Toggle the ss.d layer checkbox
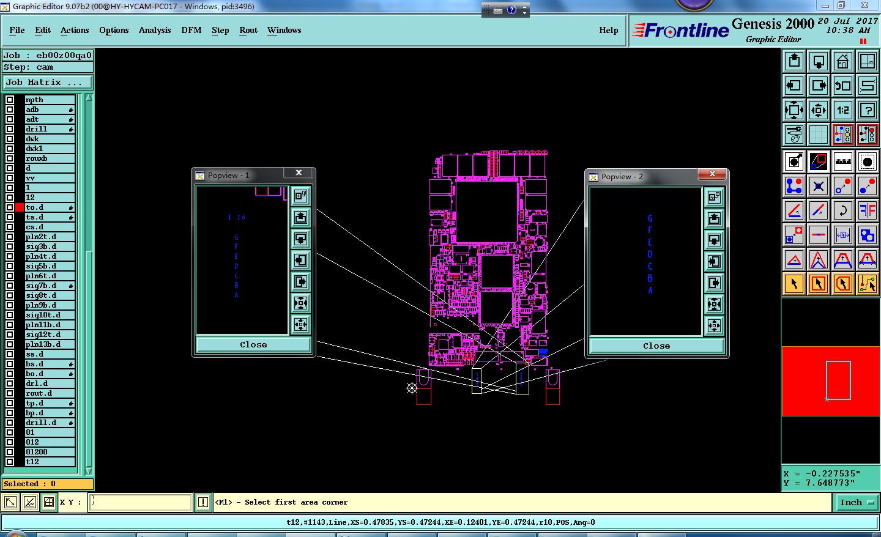Screen dimensions: 881x537 tap(10, 354)
